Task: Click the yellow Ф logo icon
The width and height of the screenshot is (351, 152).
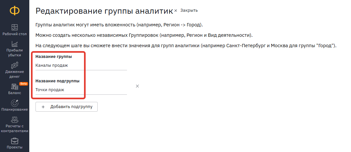Action: [x=15, y=11]
